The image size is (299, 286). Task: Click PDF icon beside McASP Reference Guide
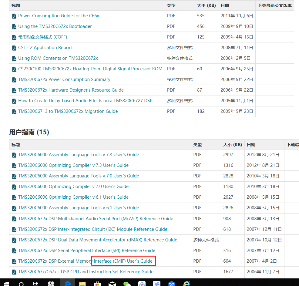click(x=14, y=219)
